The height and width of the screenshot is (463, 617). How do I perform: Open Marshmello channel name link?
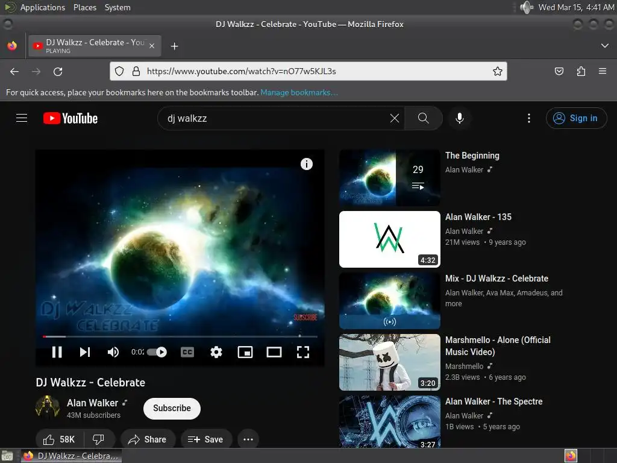coord(465,366)
